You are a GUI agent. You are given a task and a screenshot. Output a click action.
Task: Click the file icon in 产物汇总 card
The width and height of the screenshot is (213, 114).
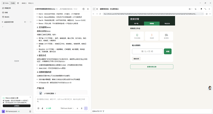click(x=41, y=93)
